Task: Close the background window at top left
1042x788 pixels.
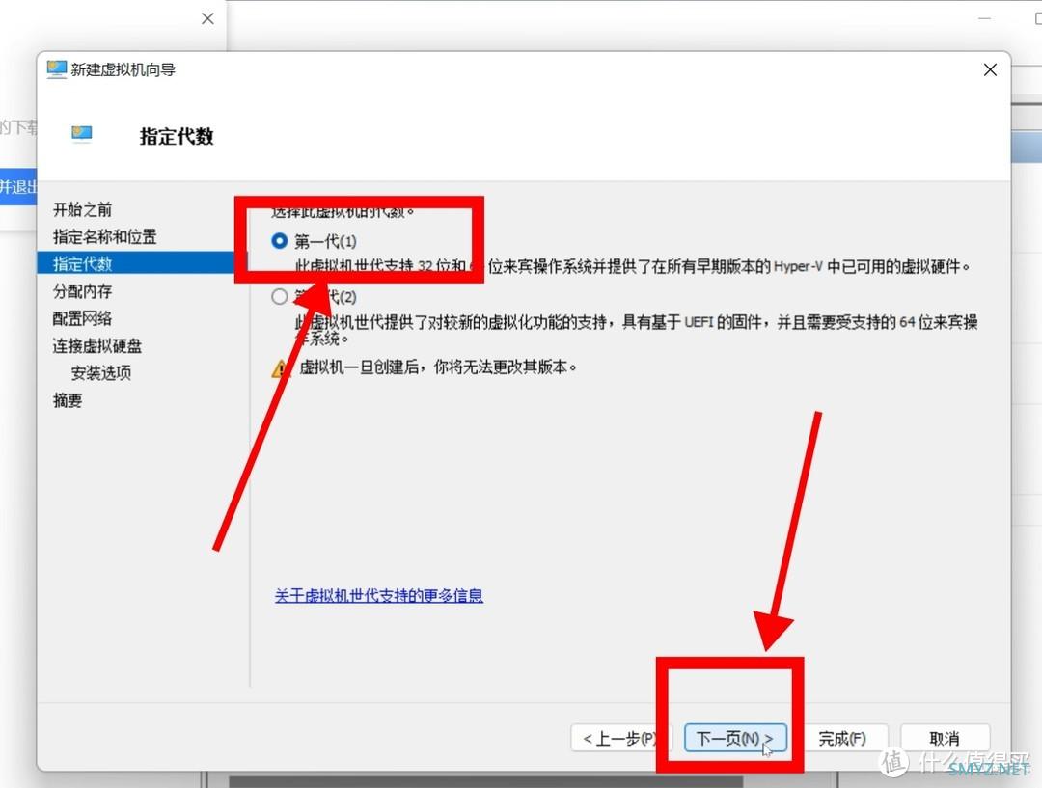Action: (x=208, y=18)
